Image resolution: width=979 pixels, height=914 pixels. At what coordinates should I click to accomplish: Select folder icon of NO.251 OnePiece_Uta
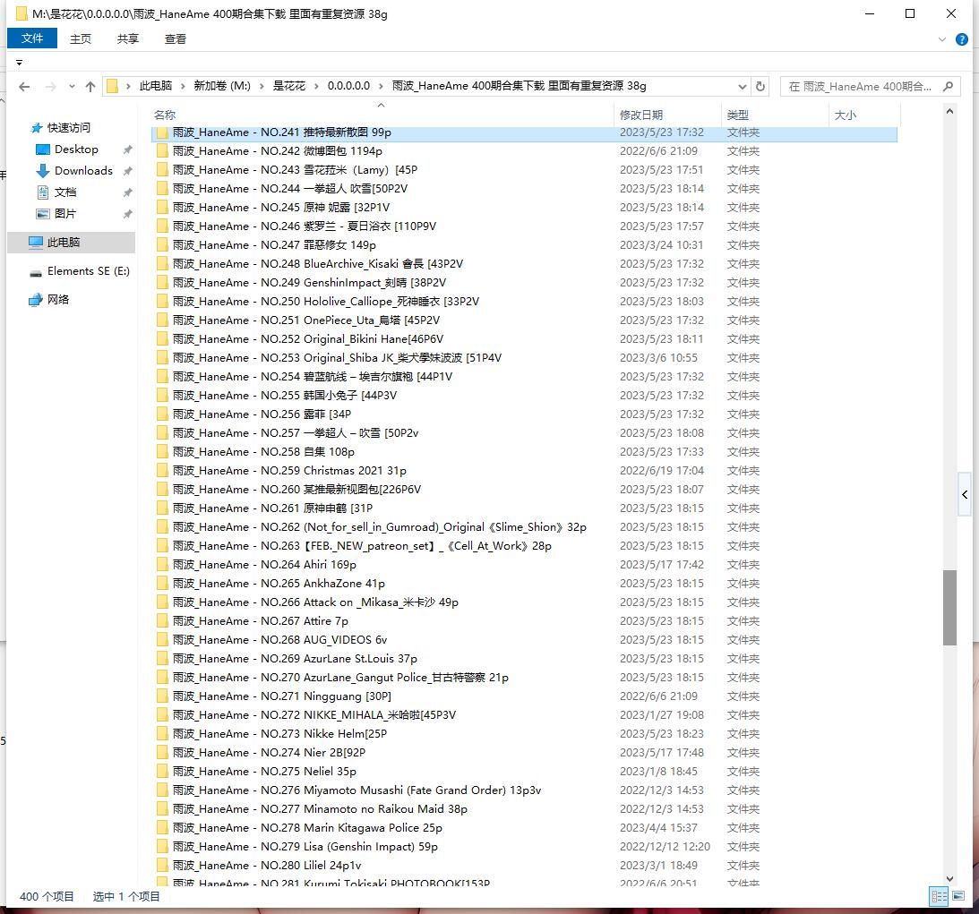[x=162, y=320]
